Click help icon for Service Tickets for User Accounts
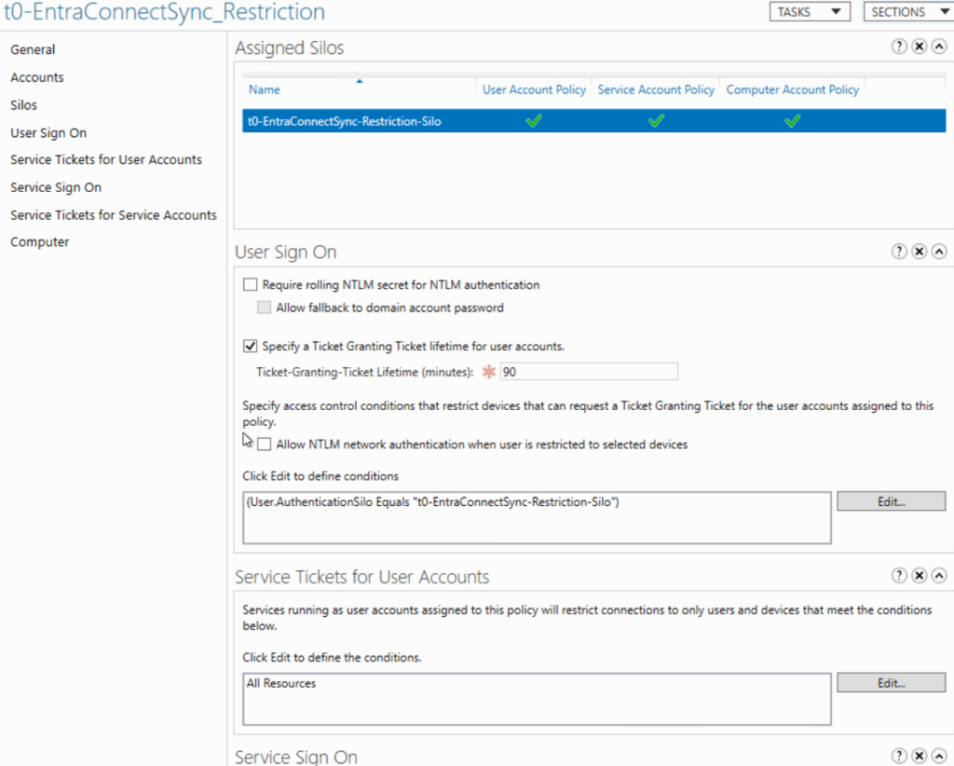The image size is (954, 766). click(899, 576)
